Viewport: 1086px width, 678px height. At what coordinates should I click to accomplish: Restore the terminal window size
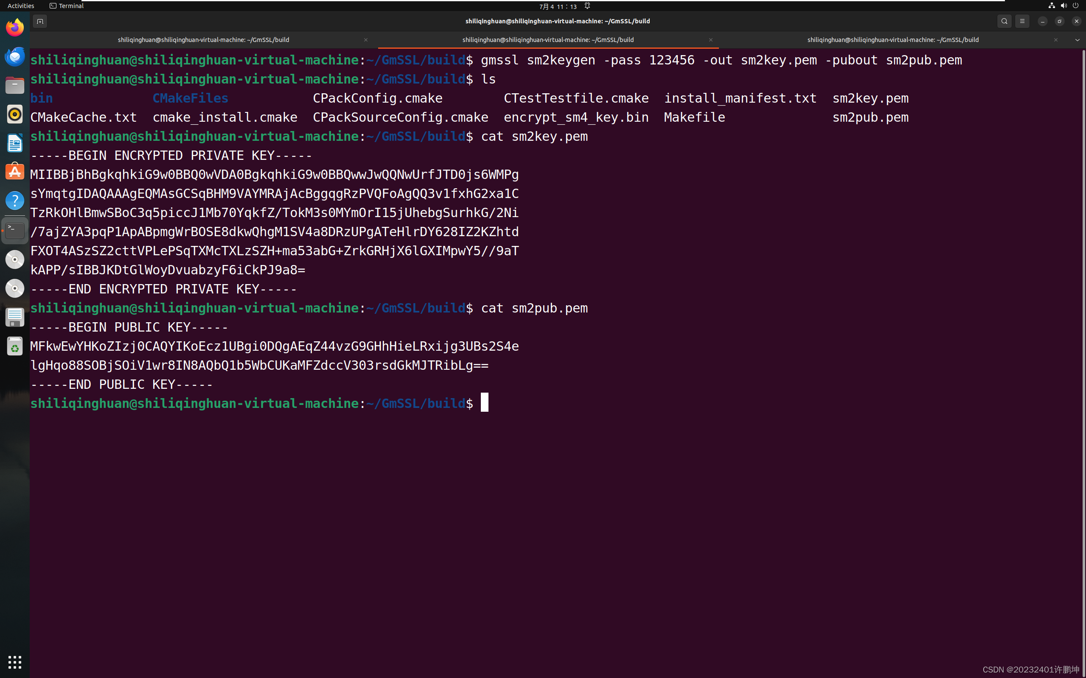point(1060,21)
